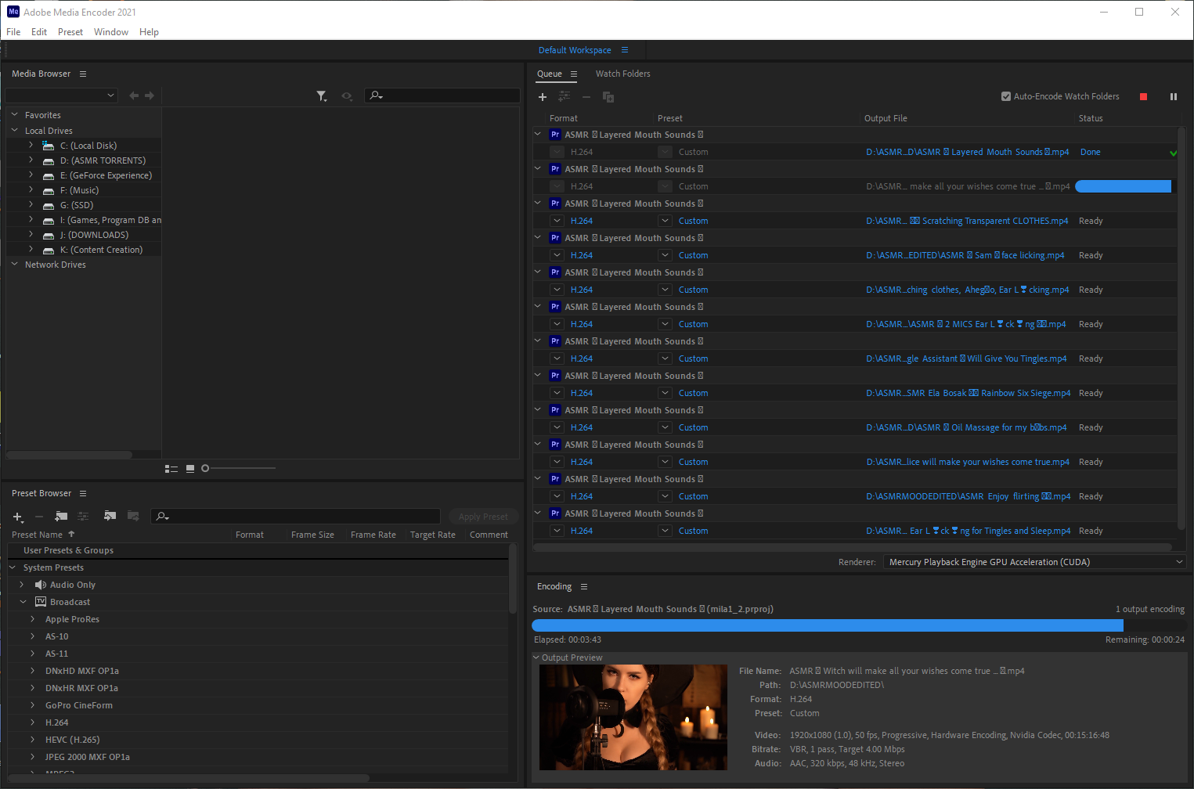The width and height of the screenshot is (1194, 789).
Task: Open format dropdown for Sam face licking output
Action: [x=557, y=255]
